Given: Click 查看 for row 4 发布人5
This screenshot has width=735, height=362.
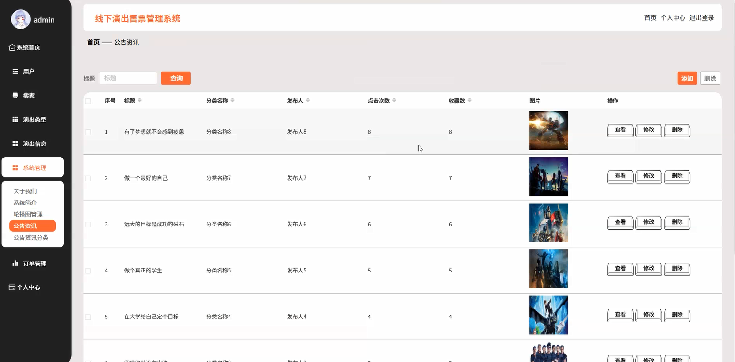Looking at the screenshot, I should click(620, 269).
